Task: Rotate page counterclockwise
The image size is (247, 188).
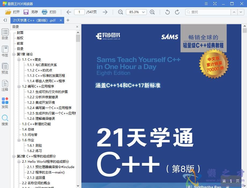Action: coord(168,12)
